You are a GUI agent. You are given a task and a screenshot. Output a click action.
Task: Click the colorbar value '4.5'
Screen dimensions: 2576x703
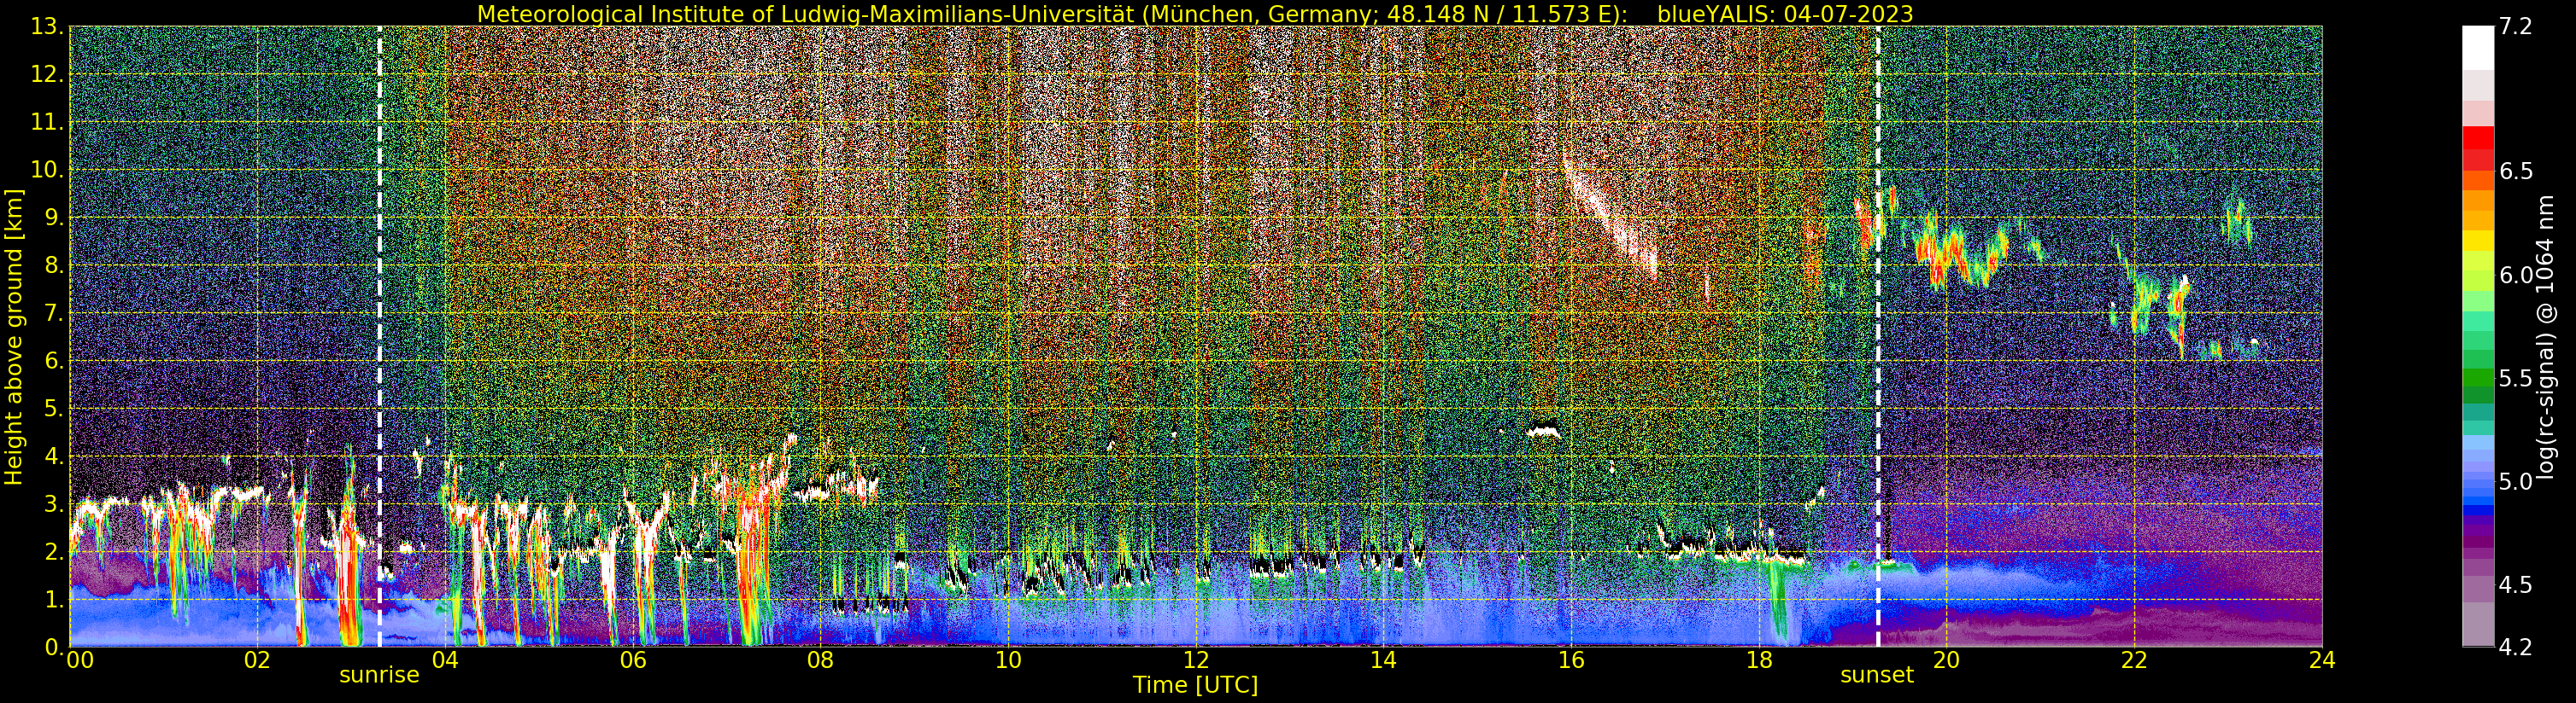pyautogui.click(x=2515, y=584)
